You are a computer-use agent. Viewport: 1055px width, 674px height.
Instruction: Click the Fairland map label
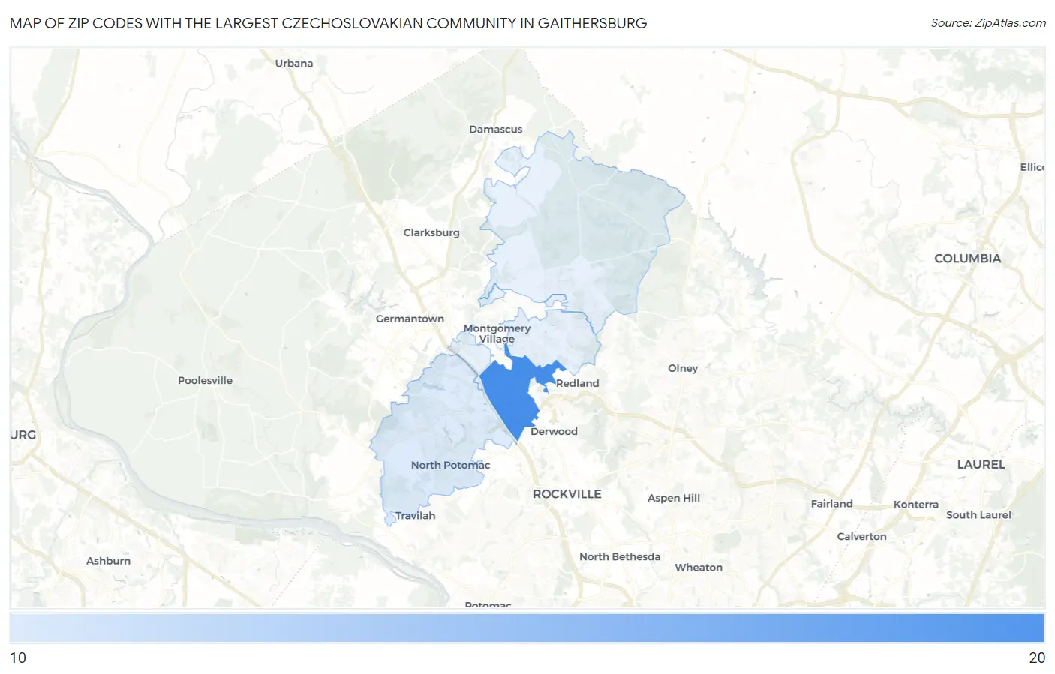click(x=831, y=504)
